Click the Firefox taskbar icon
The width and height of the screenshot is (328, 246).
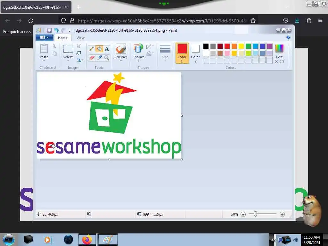coord(87,240)
